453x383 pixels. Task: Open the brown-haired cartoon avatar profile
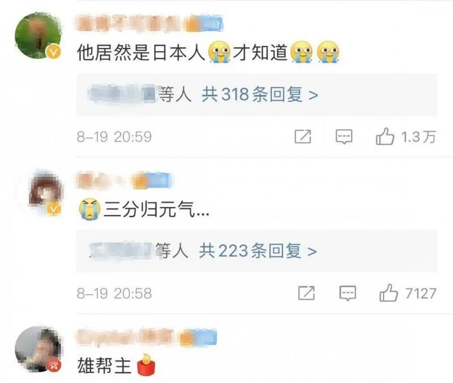point(46,192)
